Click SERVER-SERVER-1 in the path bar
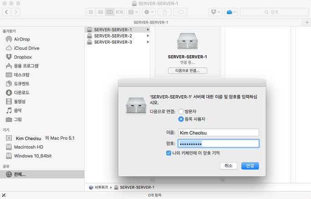Screen dimensions: 311x199 134,187
